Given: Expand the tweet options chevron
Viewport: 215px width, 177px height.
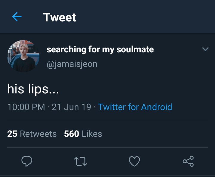Looking at the screenshot, I should (205, 49).
